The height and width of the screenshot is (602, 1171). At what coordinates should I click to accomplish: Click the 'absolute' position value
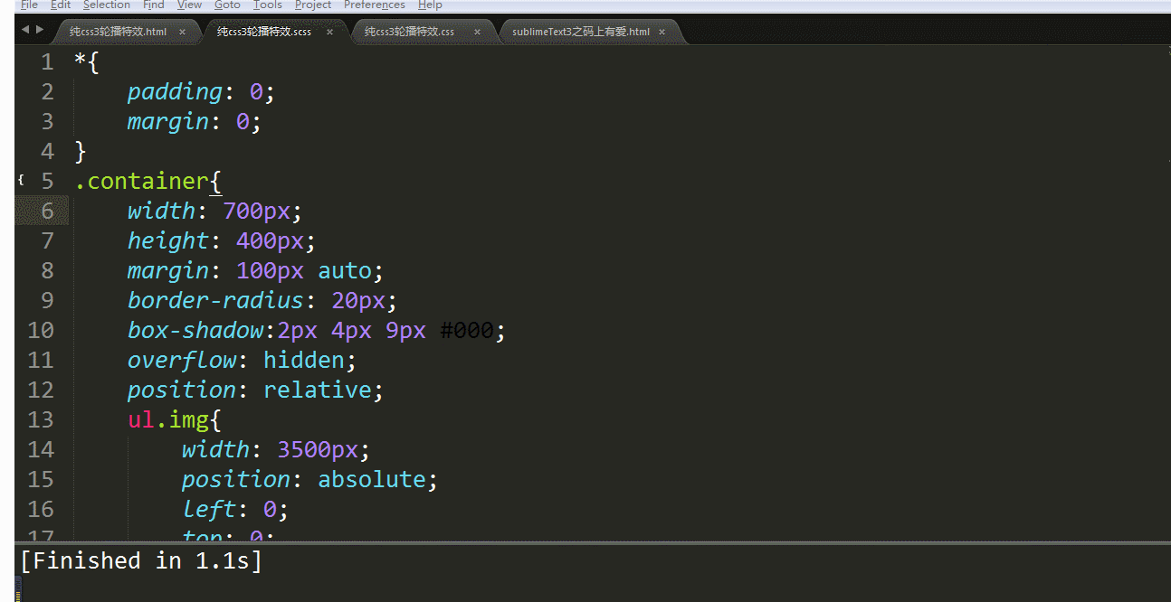coord(371,479)
